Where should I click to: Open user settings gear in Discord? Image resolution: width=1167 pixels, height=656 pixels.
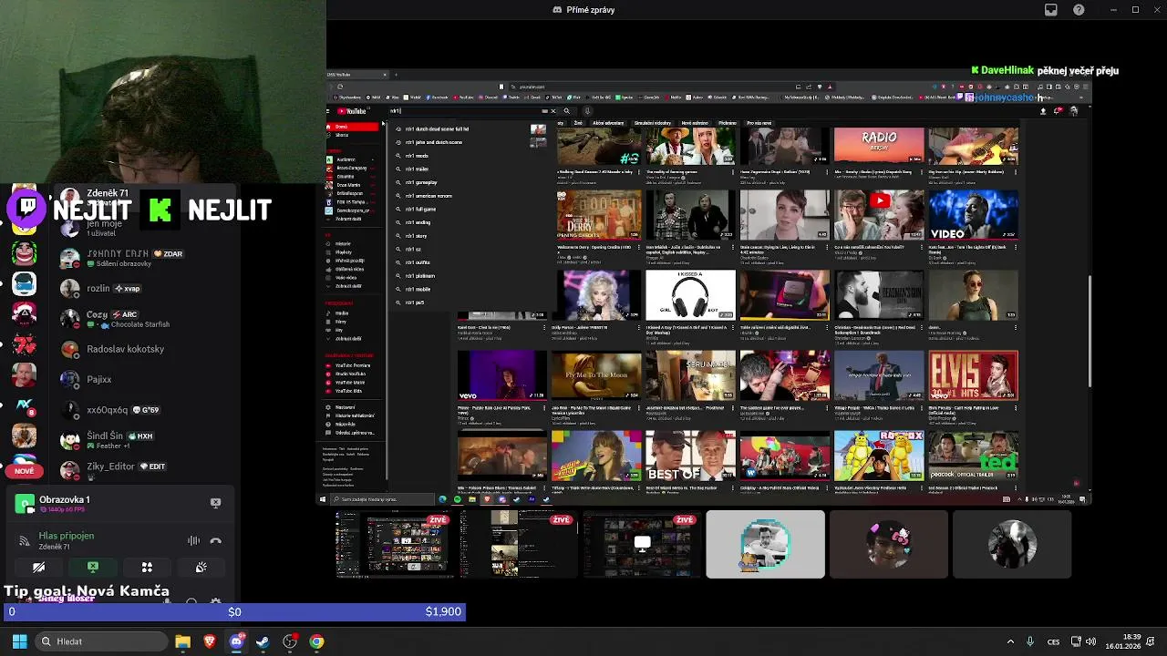click(x=215, y=602)
